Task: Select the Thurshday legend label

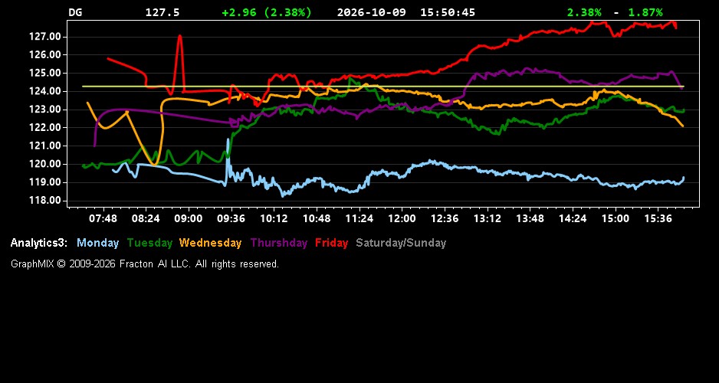Action: click(x=279, y=243)
